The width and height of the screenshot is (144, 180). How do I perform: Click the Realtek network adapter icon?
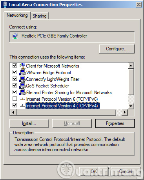tap(15, 36)
